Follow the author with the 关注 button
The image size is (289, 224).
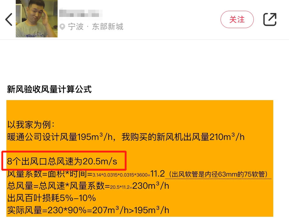[237, 19]
